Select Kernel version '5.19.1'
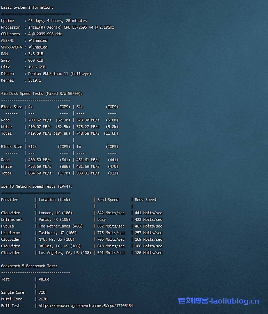Viewport: 268px width, 314px height. (35, 80)
